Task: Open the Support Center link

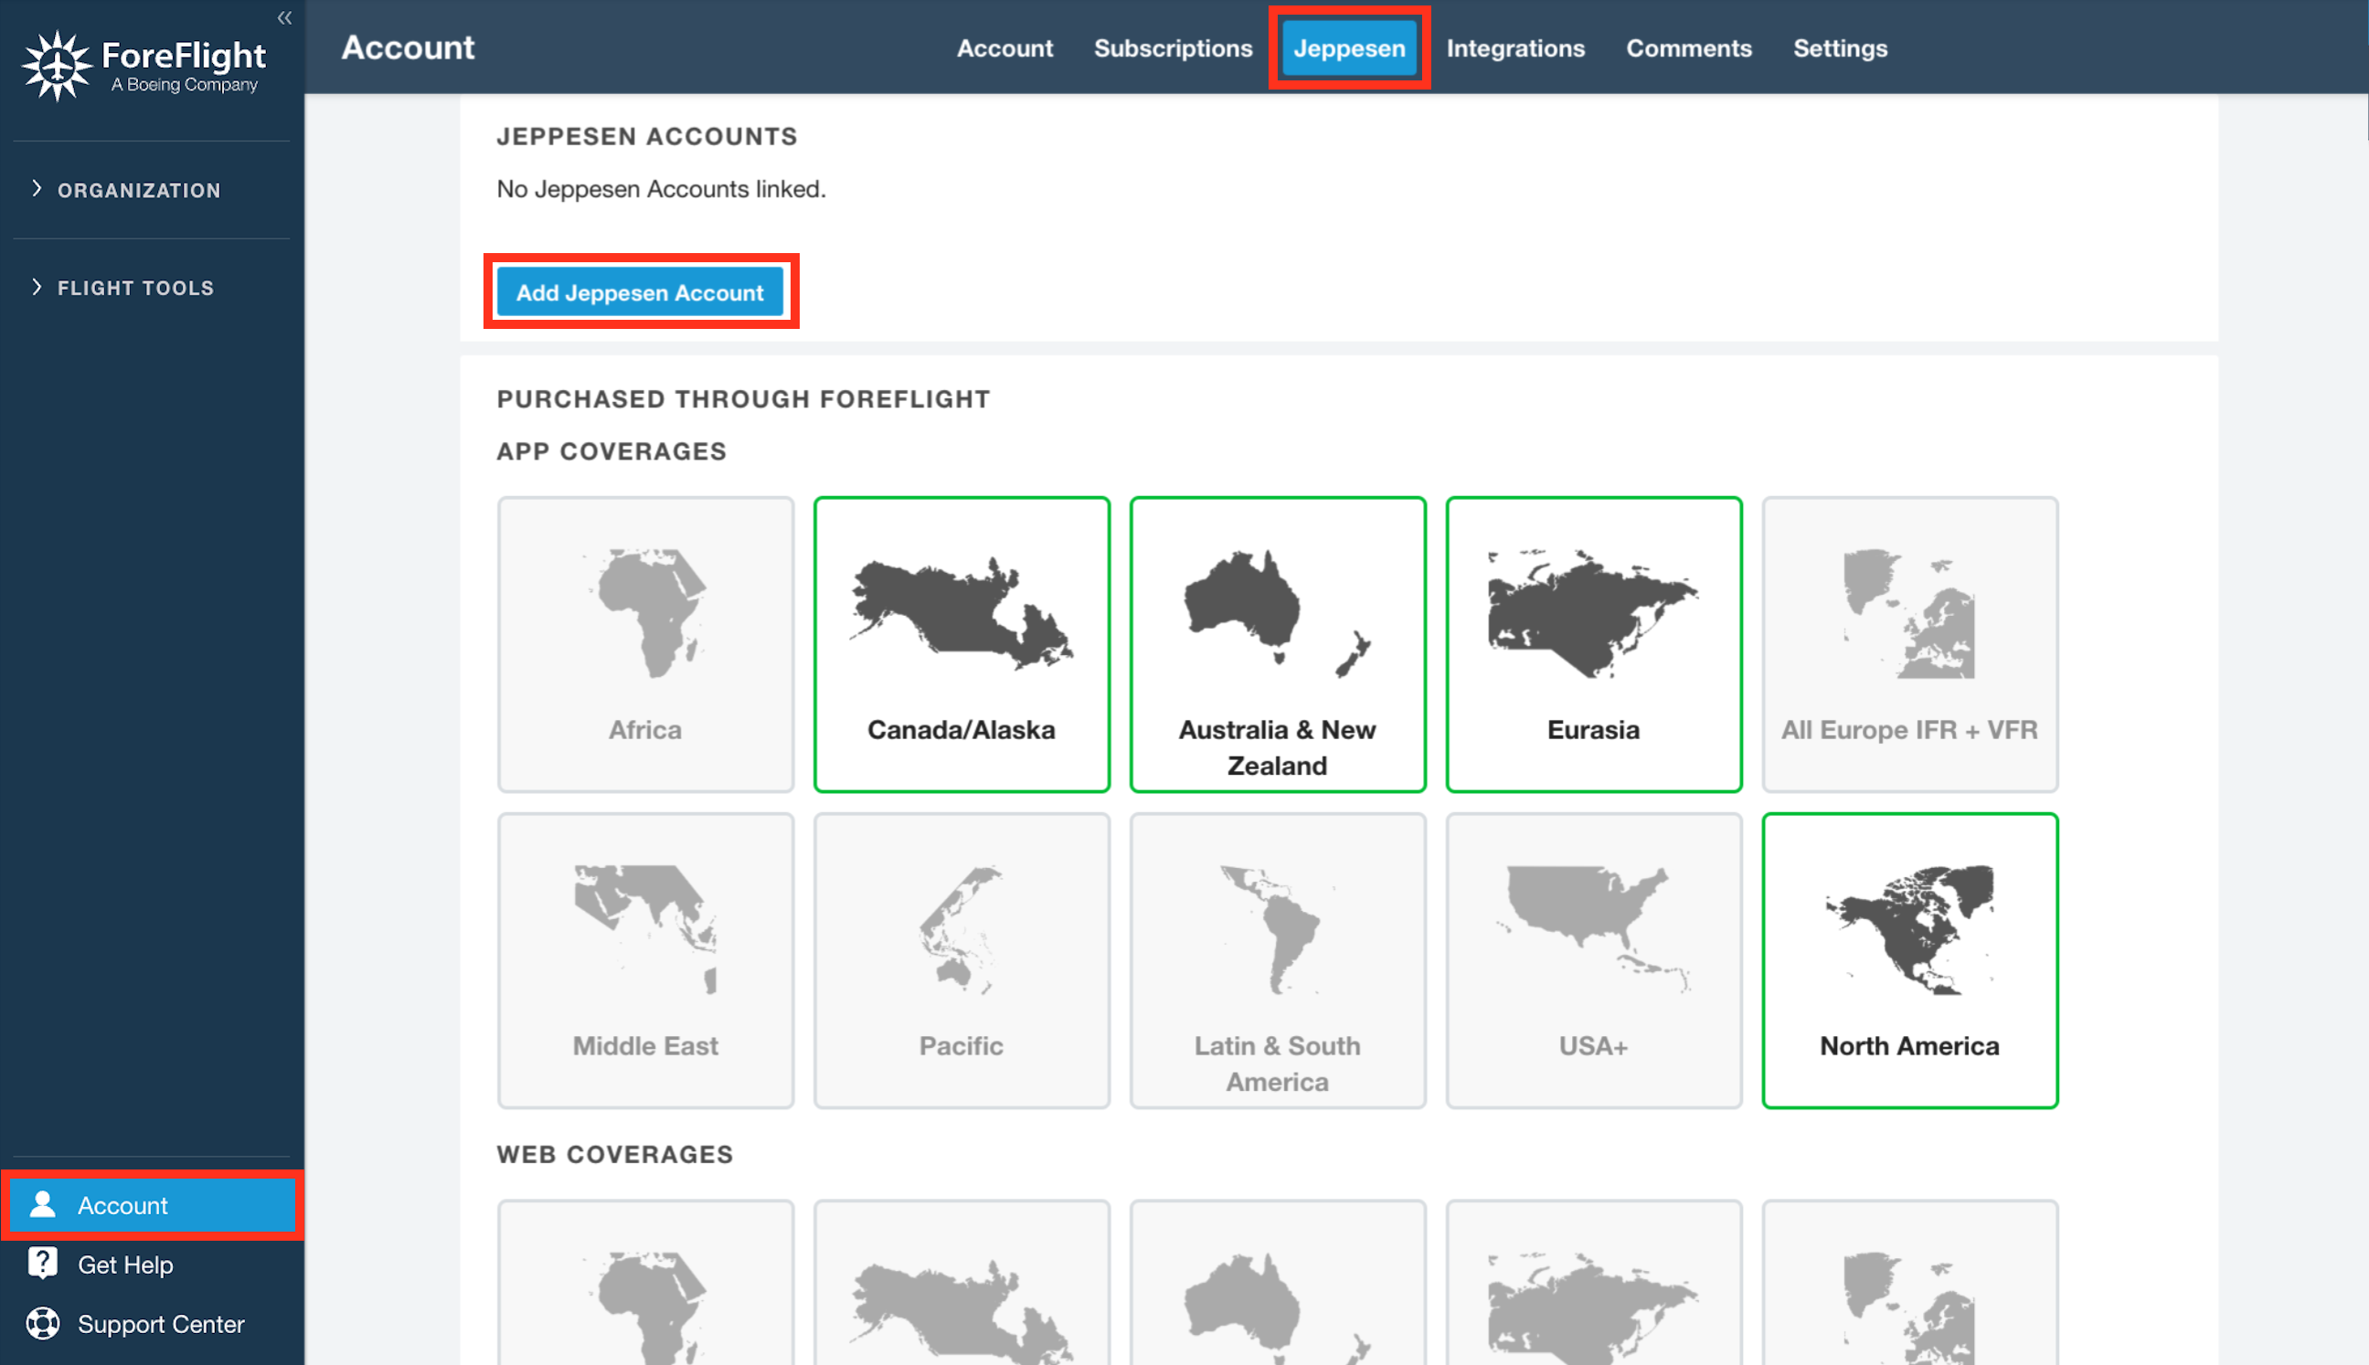Action: [161, 1324]
